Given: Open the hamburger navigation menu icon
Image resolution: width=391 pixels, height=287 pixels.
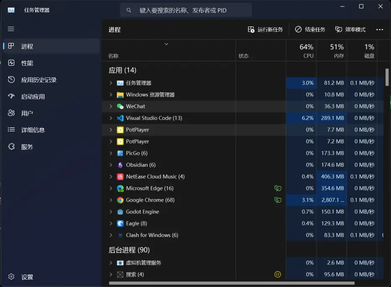Looking at the screenshot, I should [x=11, y=29].
